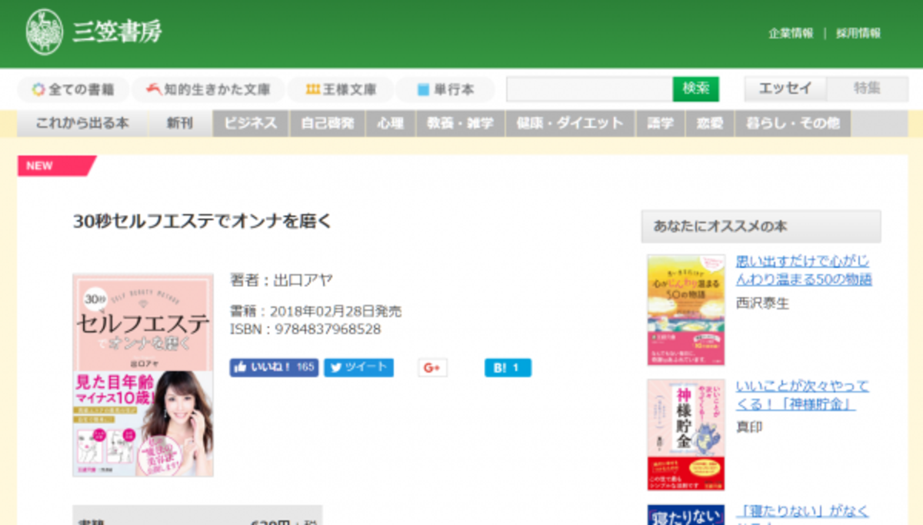Open the ビジネス category tab
Image resolution: width=923 pixels, height=525 pixels.
250,122
